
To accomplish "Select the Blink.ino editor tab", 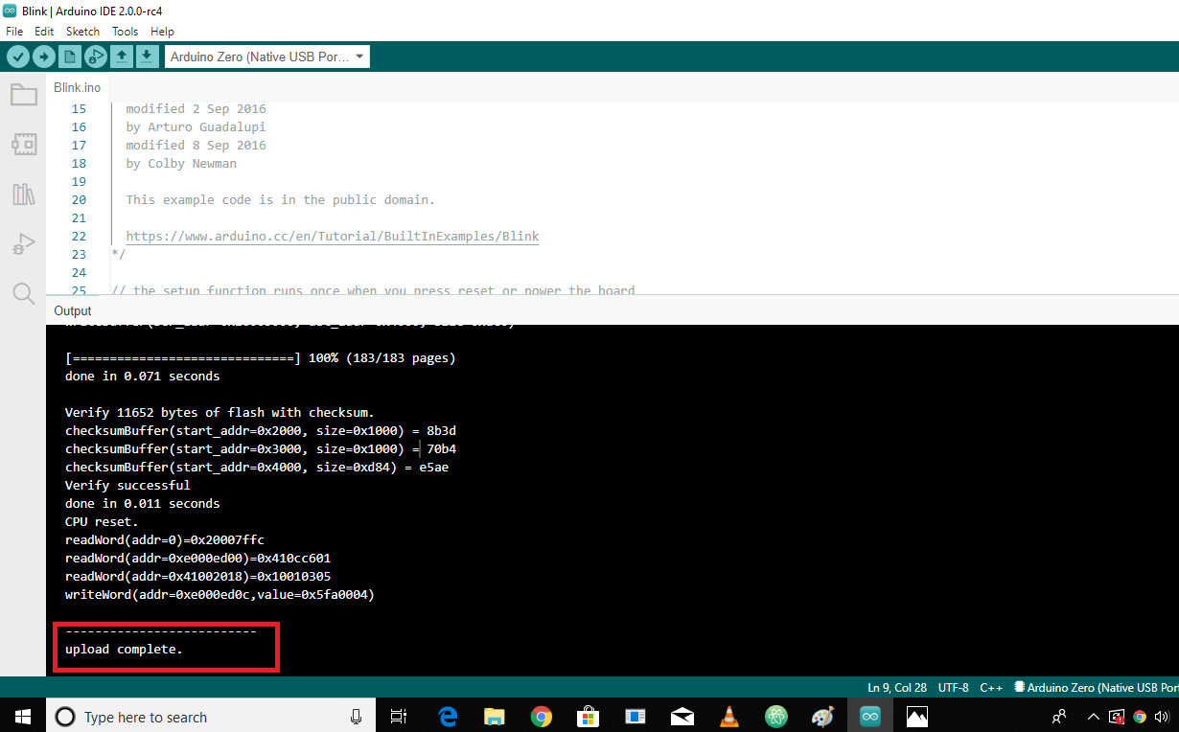I will (x=77, y=87).
